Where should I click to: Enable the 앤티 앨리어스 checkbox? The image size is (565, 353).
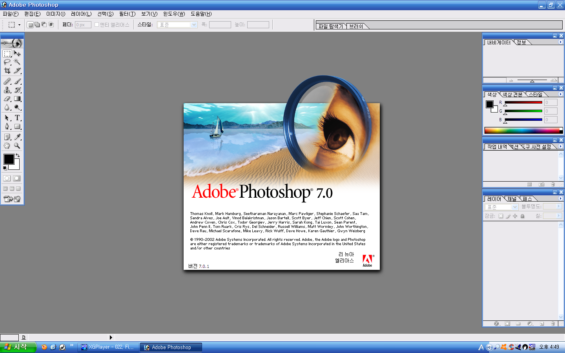(97, 25)
